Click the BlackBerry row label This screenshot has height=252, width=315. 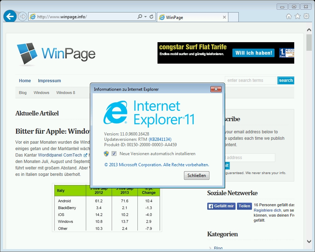pos(67,208)
